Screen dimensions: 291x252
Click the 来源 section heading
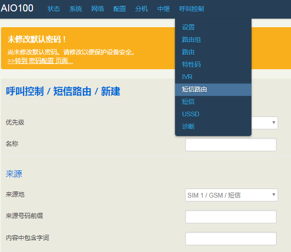pos(14,174)
